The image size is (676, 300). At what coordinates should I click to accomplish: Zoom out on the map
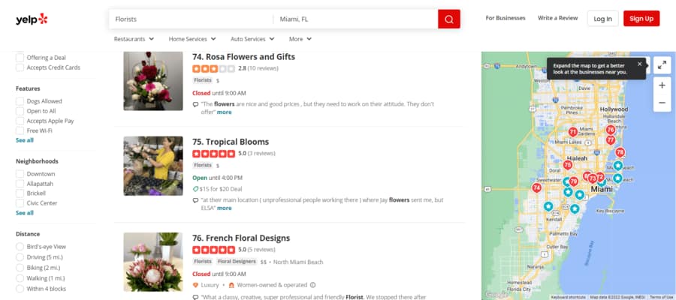click(662, 103)
